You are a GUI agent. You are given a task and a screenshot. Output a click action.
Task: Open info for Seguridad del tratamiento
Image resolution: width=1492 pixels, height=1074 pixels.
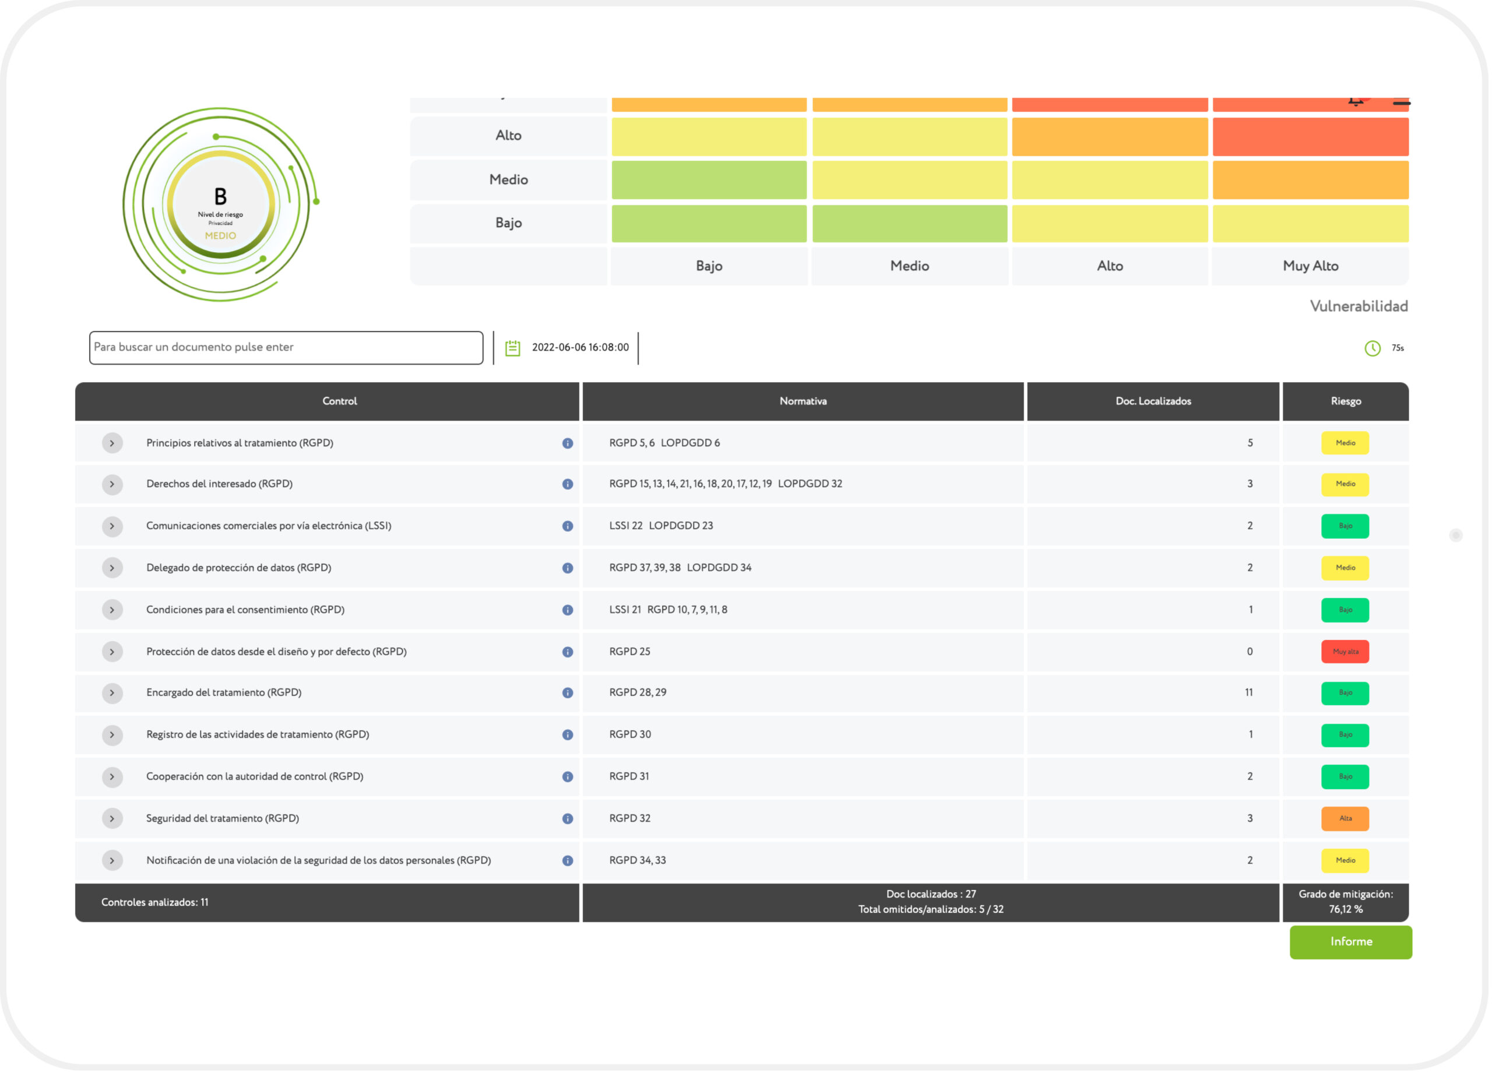pyautogui.click(x=568, y=820)
